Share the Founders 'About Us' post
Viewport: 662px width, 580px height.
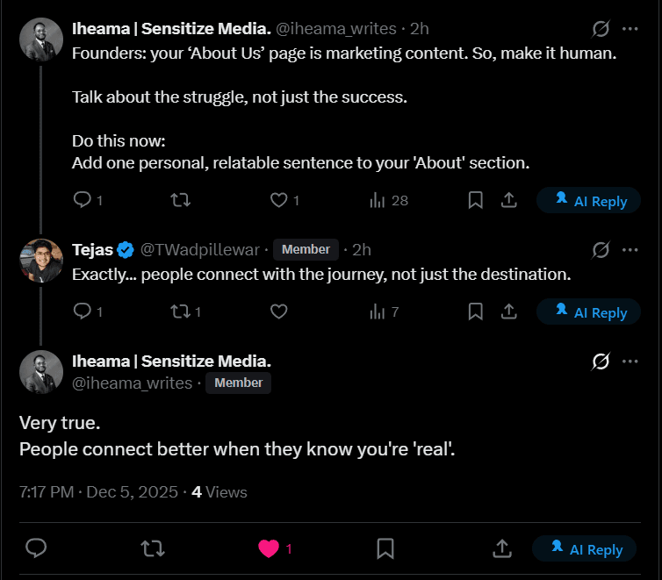click(x=507, y=200)
